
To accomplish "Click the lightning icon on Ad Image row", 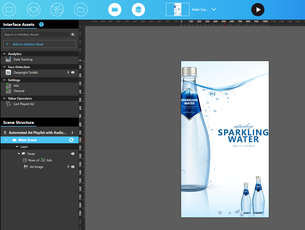I will point(68,167).
